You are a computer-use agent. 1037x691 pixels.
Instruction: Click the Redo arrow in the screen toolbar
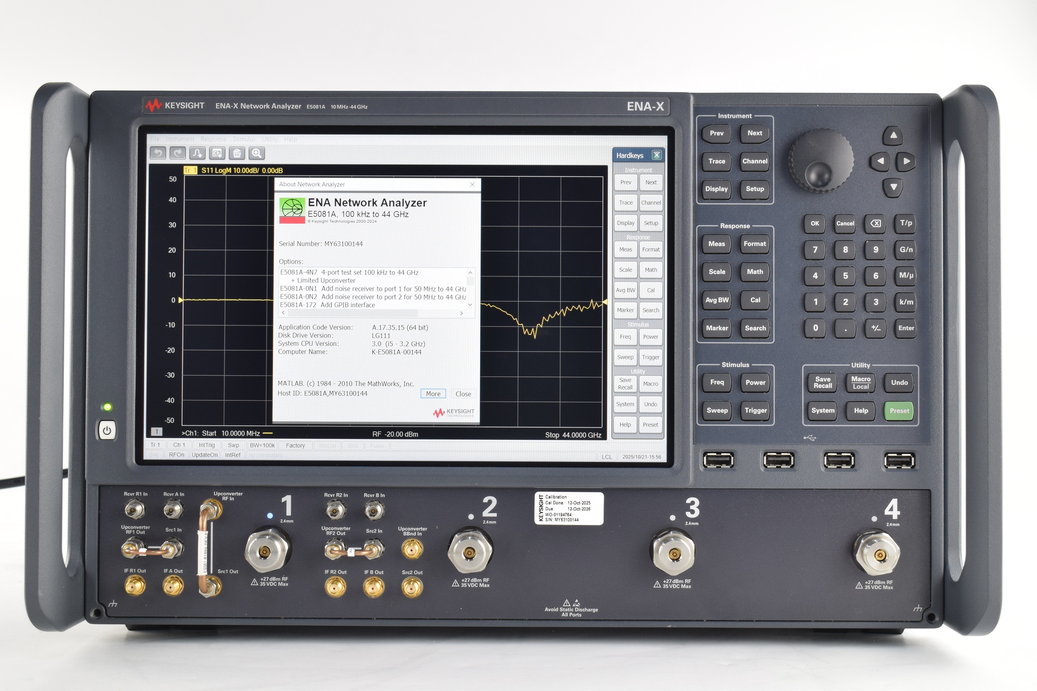tap(178, 153)
